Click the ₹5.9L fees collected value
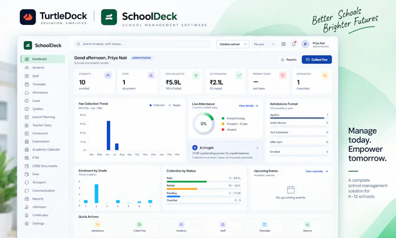The image size is (396, 238). tap(173, 82)
